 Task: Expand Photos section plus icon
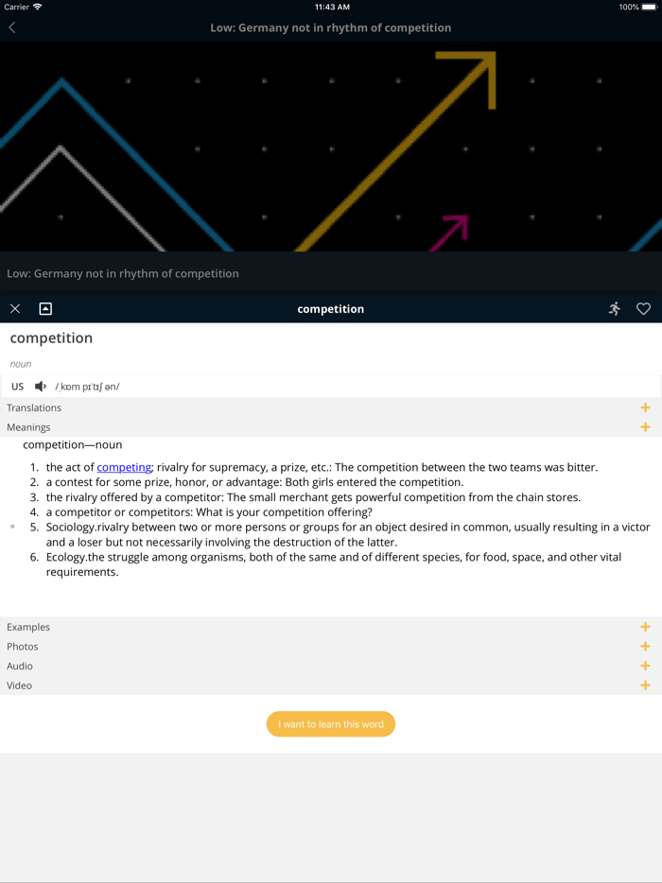(x=645, y=647)
